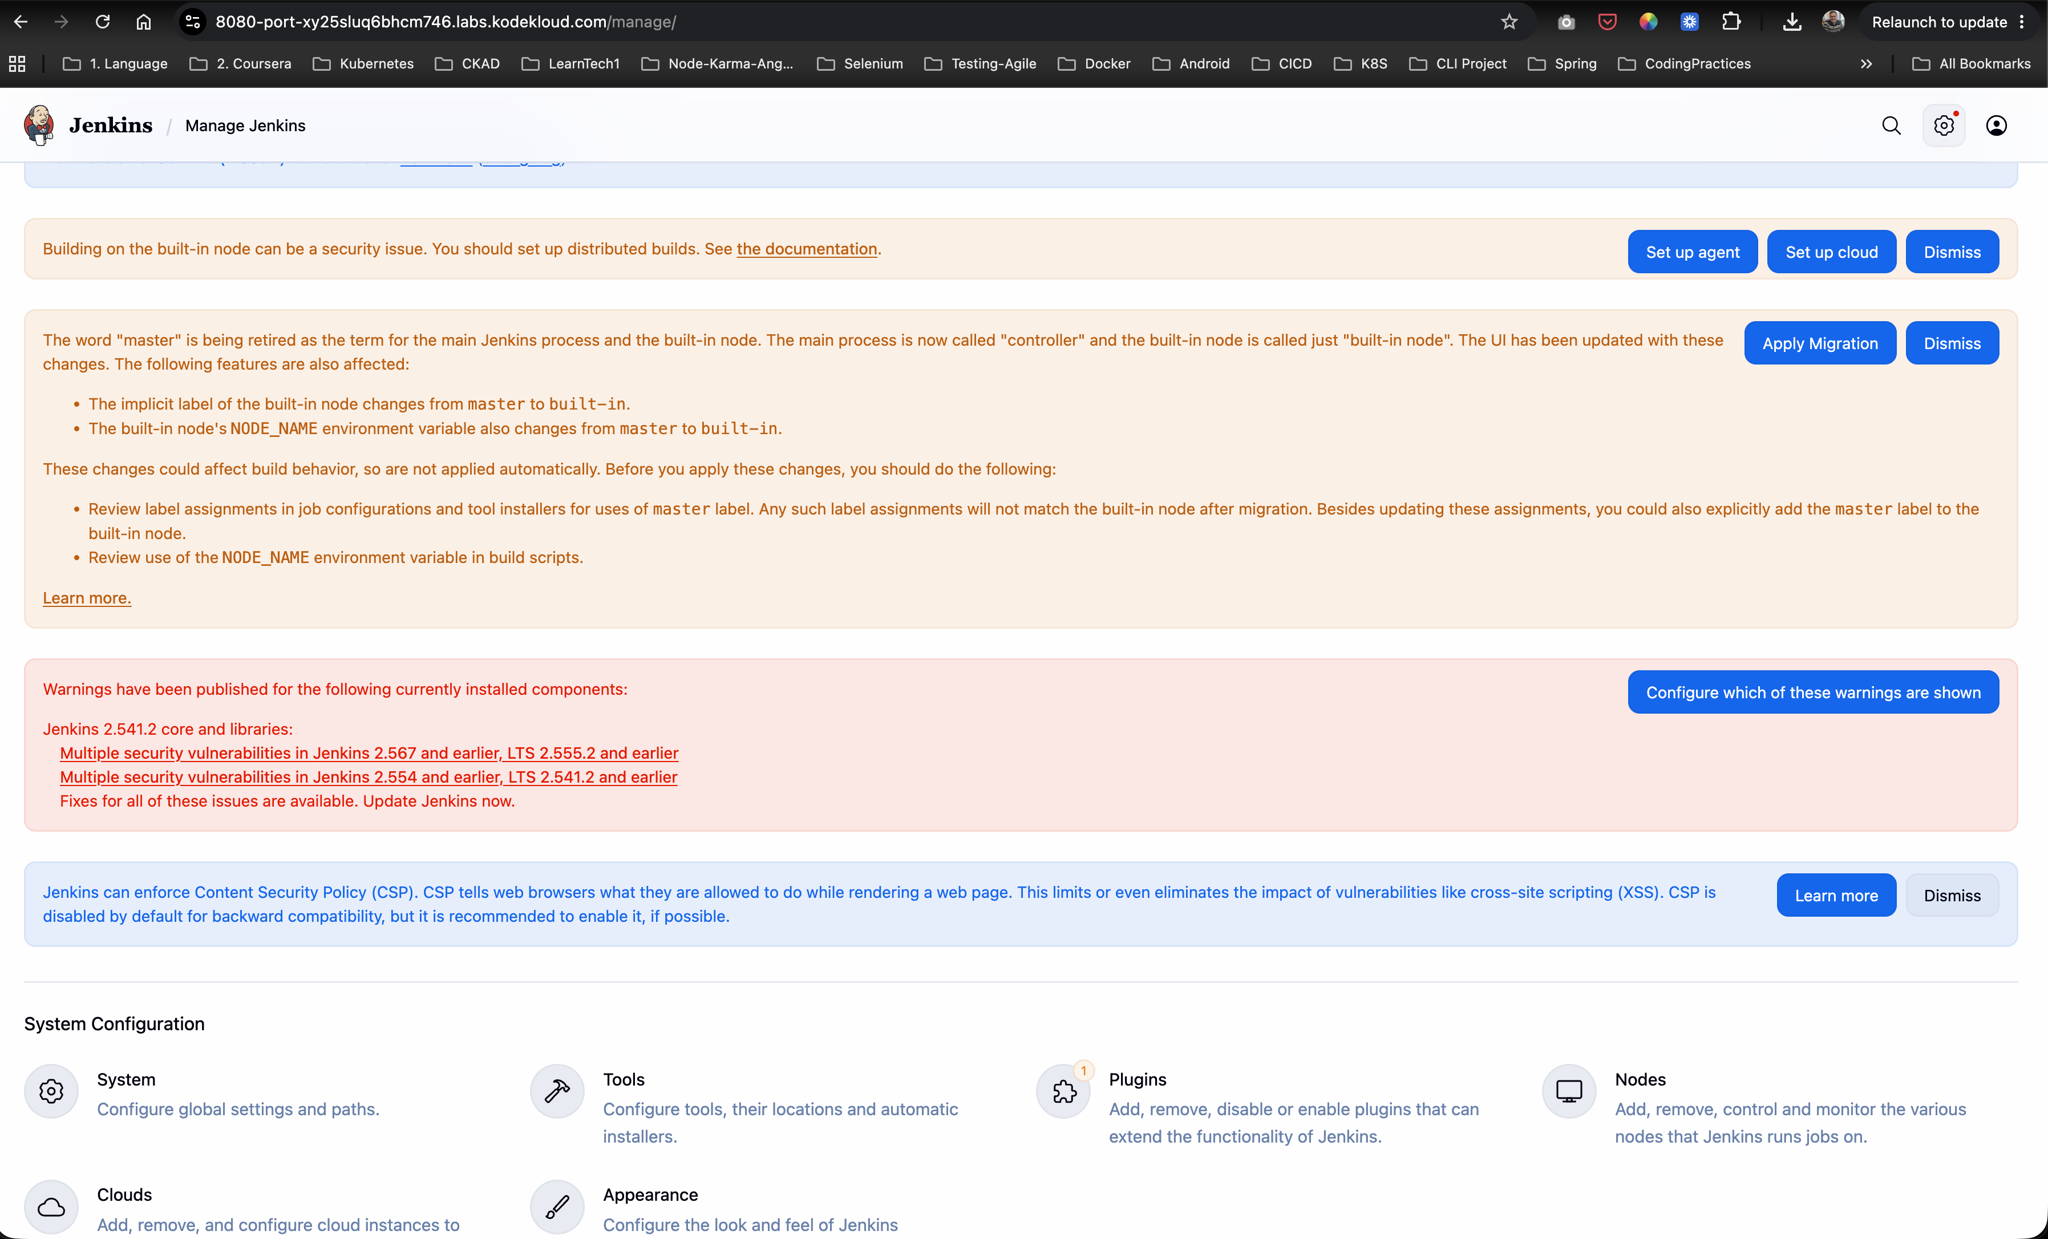Click Learn more button in CSP notice
Viewport: 2048px width, 1239px height.
click(1836, 895)
